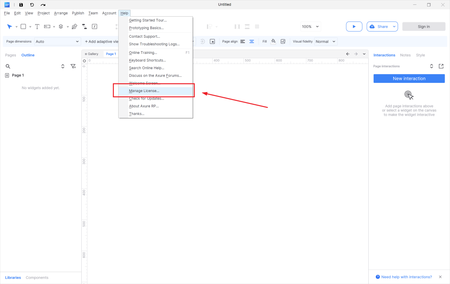Switch to the Notes tab

pos(405,55)
